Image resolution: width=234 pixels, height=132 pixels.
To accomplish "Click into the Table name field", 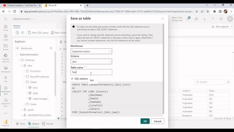I will point(91,72).
